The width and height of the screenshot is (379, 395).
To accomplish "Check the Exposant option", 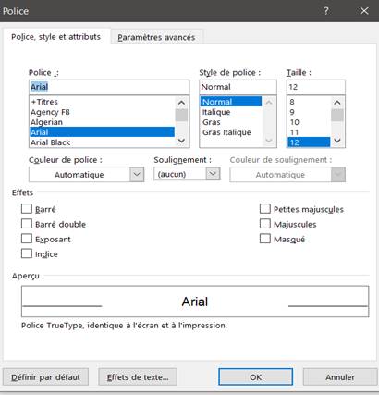I will point(27,239).
